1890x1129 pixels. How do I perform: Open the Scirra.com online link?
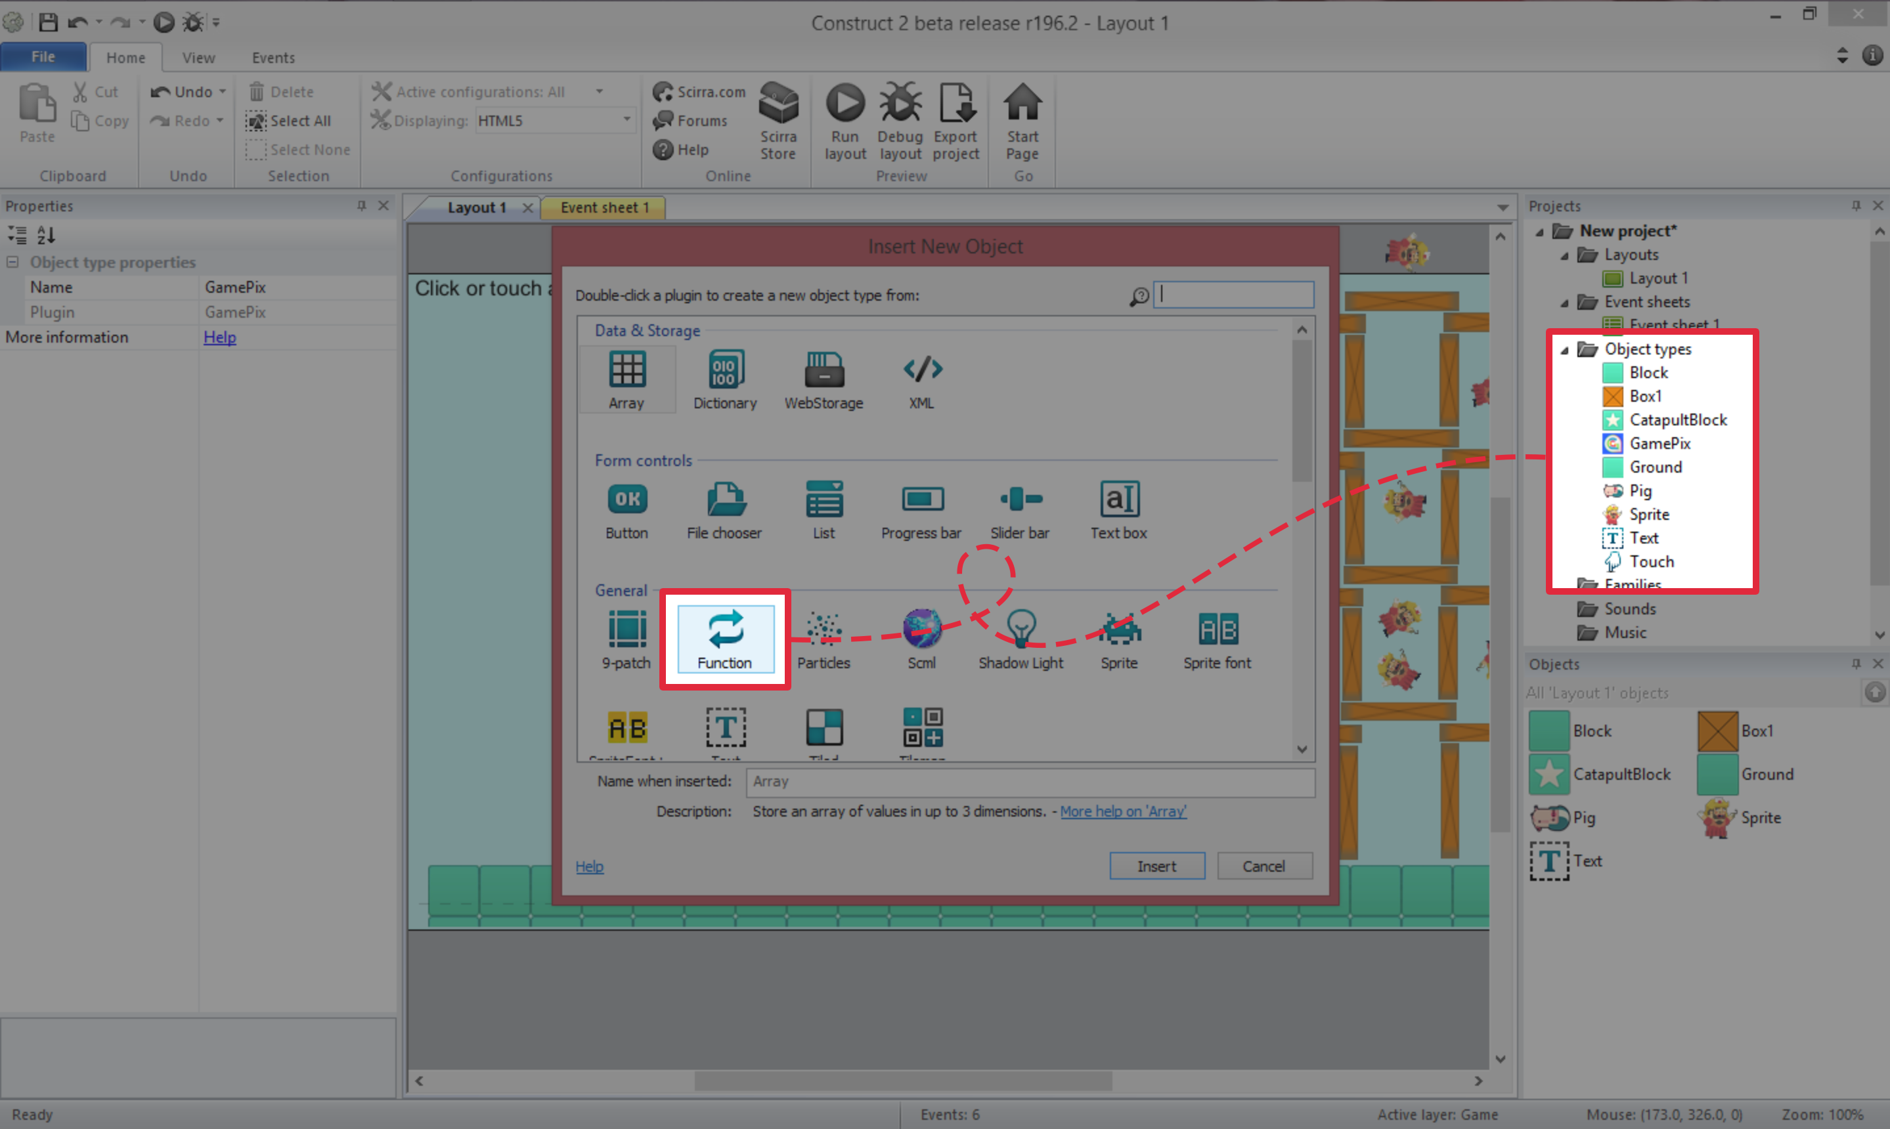(699, 91)
